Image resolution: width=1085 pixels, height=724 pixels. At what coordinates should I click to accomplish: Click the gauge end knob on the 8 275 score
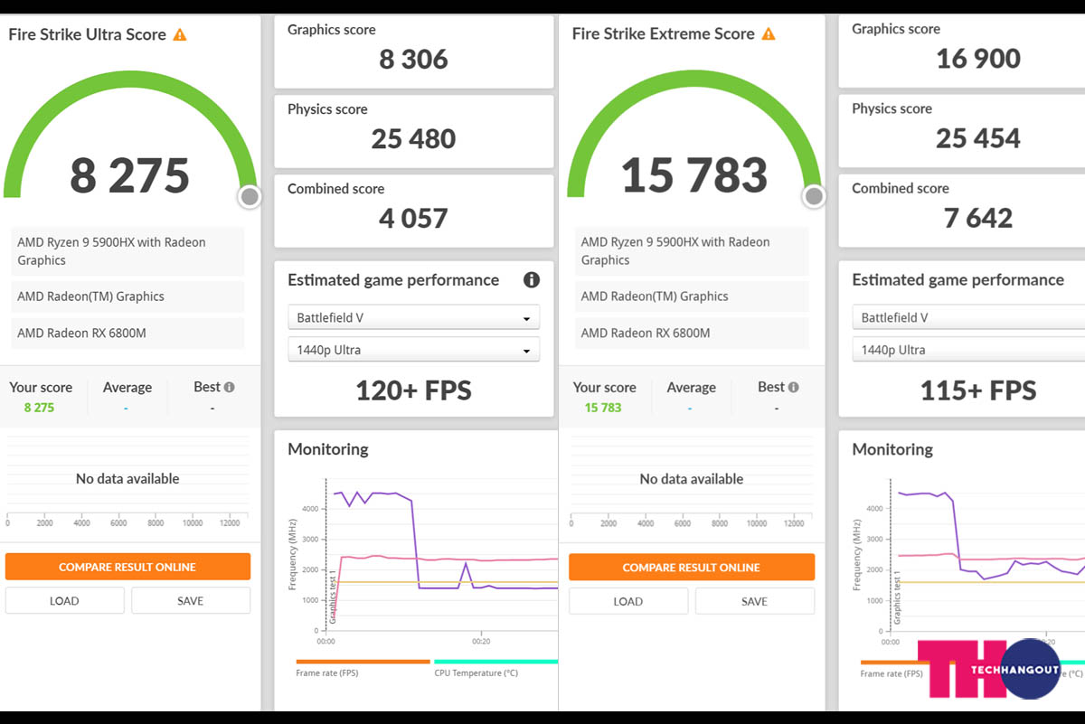tap(250, 196)
